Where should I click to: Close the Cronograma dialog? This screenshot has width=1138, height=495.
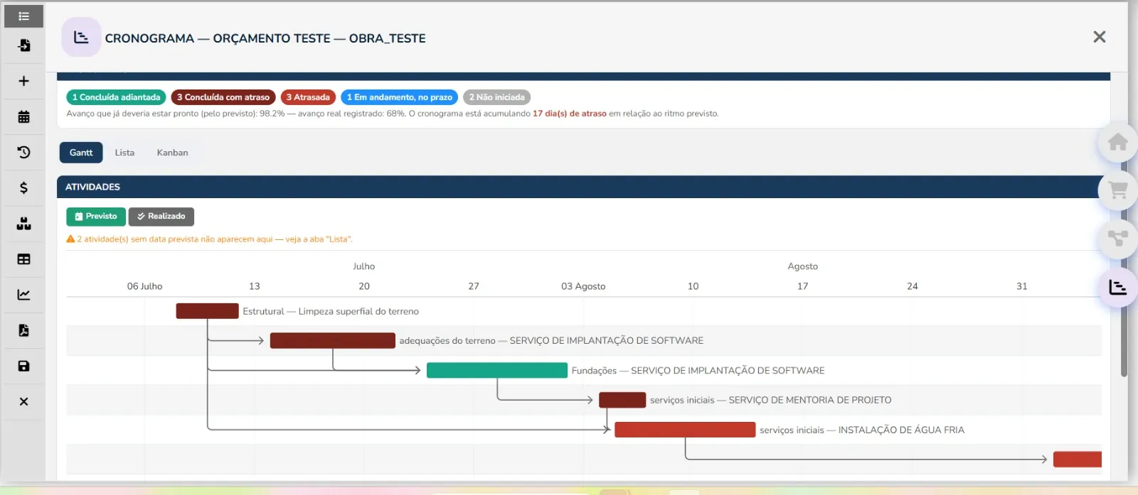pyautogui.click(x=1099, y=37)
